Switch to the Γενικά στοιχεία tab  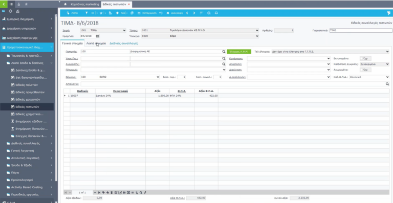point(73,43)
